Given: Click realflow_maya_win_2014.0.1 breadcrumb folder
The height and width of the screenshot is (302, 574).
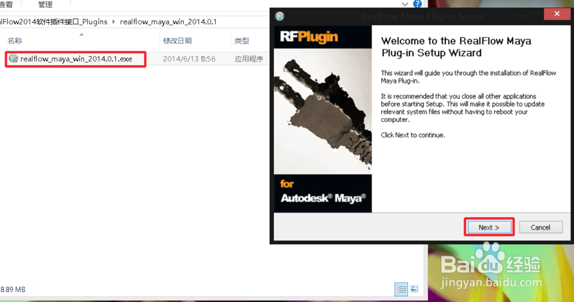Looking at the screenshot, I should click(168, 22).
